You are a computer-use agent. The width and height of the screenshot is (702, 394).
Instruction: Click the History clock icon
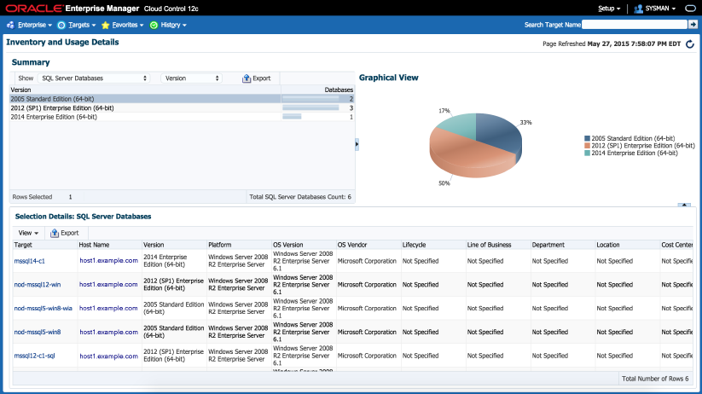click(x=154, y=25)
